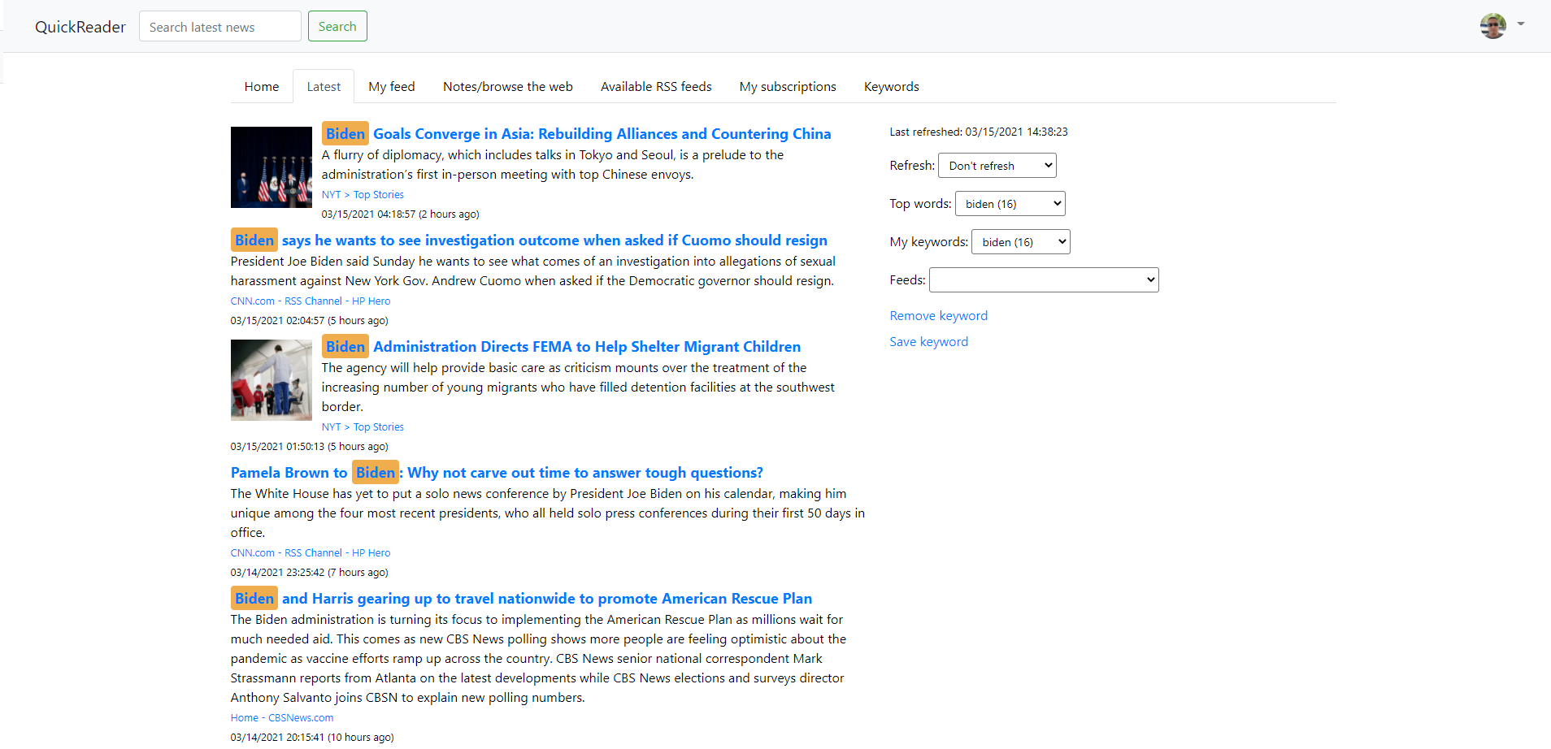Screen dimensions: 1551x749
Task: Click timestamp 03/14/2021 23:25:42 (7 hours ago)
Action: 309,573
